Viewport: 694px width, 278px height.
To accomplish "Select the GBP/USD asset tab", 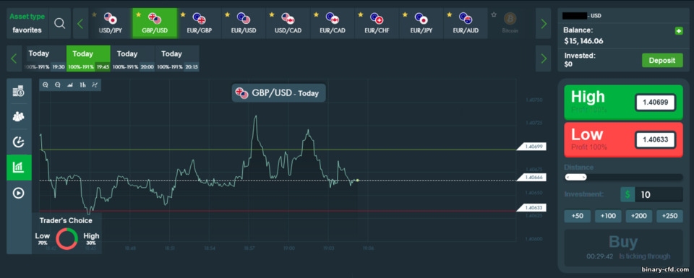I will tap(155, 23).
